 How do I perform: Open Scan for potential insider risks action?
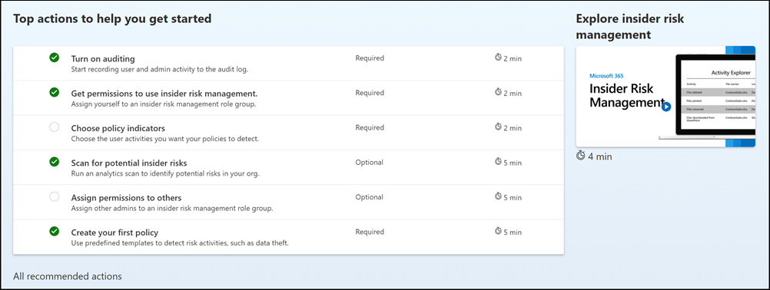coord(288,167)
